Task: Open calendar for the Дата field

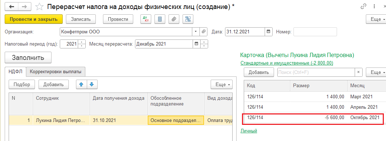Action: (x=269, y=32)
